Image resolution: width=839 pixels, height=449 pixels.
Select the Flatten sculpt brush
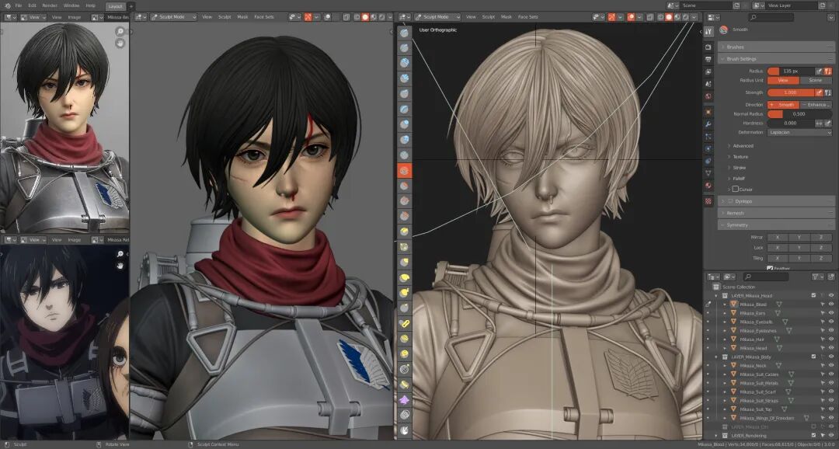click(x=405, y=186)
